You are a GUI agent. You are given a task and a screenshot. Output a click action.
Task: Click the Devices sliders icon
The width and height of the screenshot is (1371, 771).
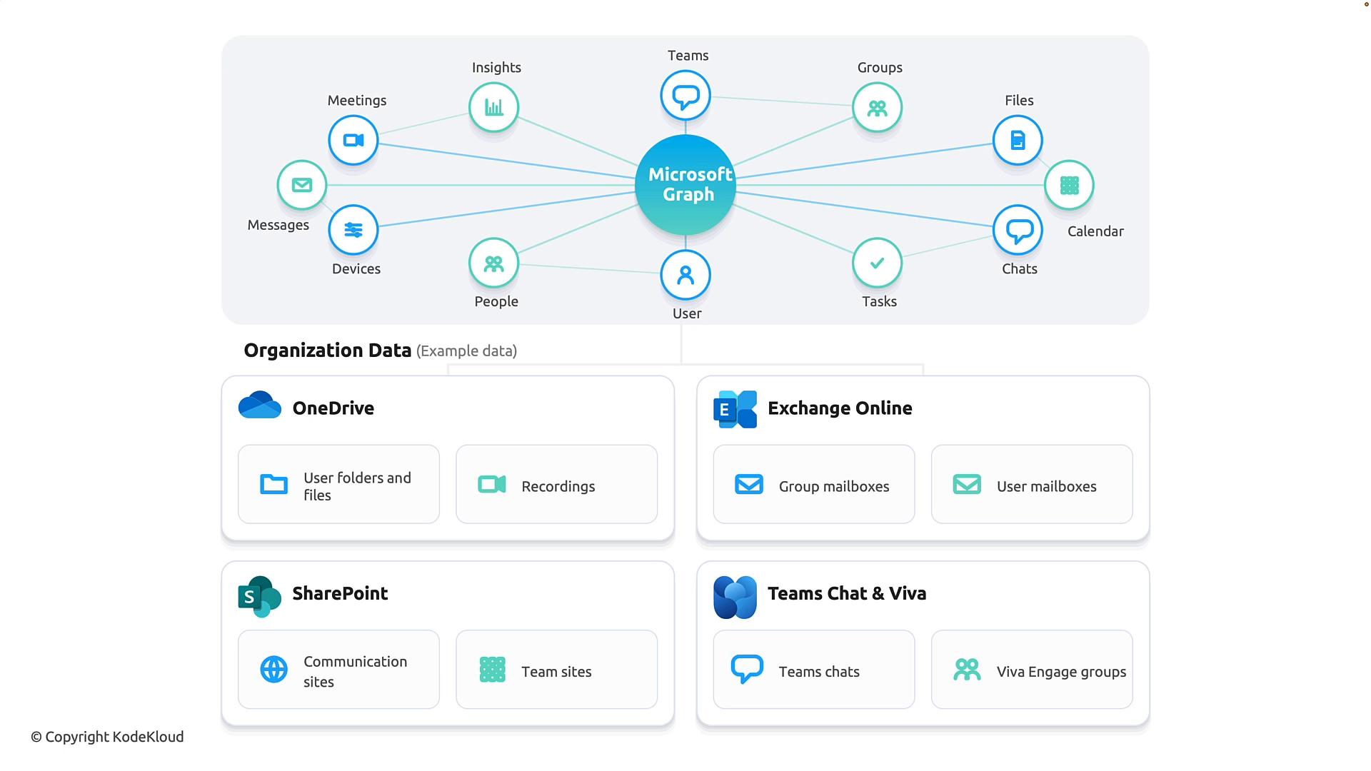coord(353,230)
